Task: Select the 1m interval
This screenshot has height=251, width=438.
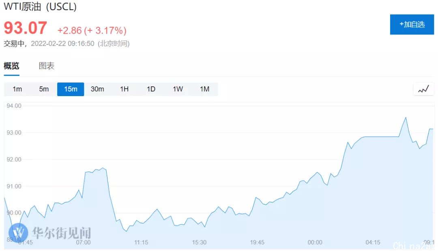Action: (x=17, y=89)
